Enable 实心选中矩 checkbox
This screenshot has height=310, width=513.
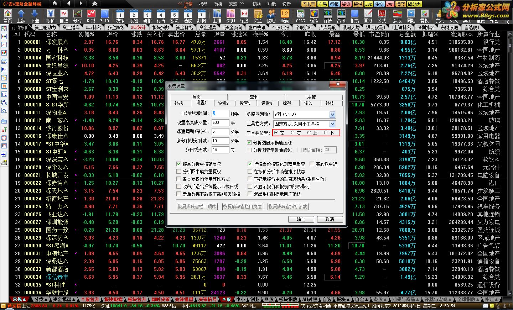click(312, 164)
